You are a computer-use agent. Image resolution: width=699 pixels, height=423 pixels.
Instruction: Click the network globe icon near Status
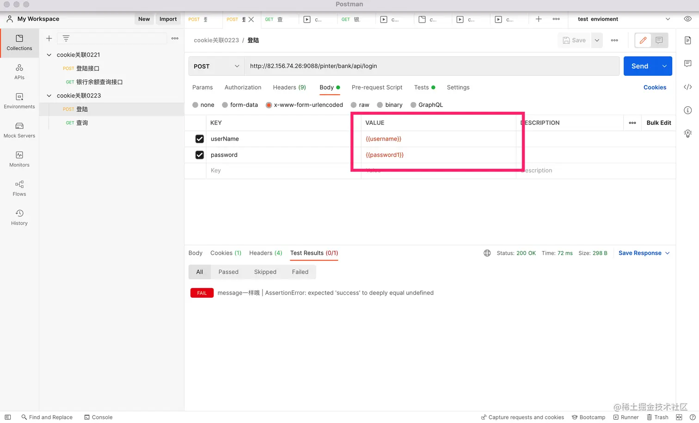[487, 253]
